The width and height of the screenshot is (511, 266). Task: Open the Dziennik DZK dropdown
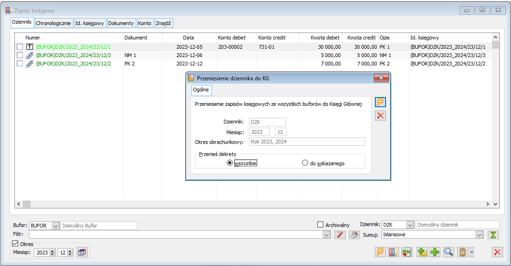tap(410, 225)
